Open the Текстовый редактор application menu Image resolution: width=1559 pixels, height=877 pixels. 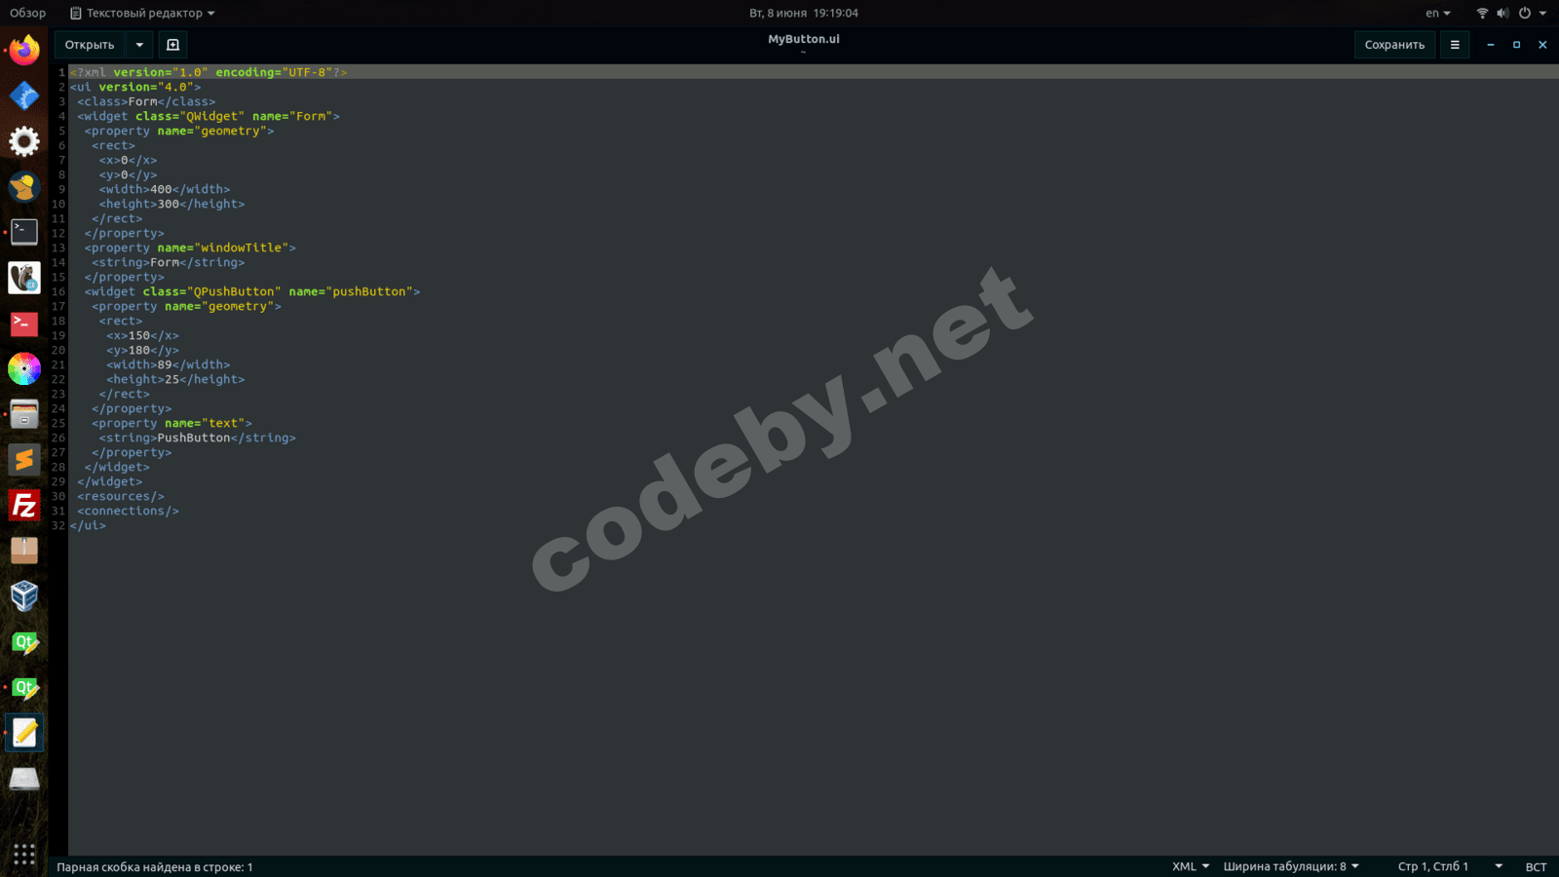pos(142,13)
